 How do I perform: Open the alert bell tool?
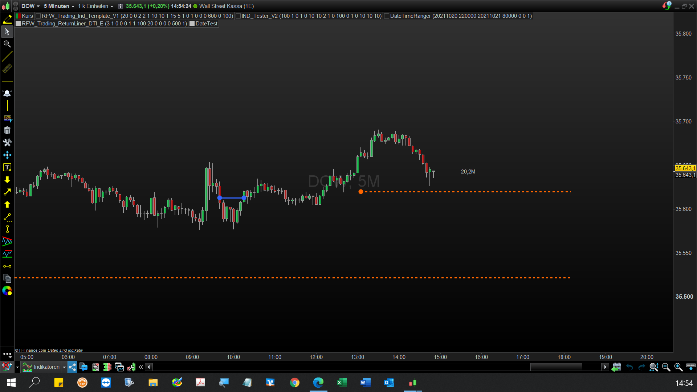[7, 93]
